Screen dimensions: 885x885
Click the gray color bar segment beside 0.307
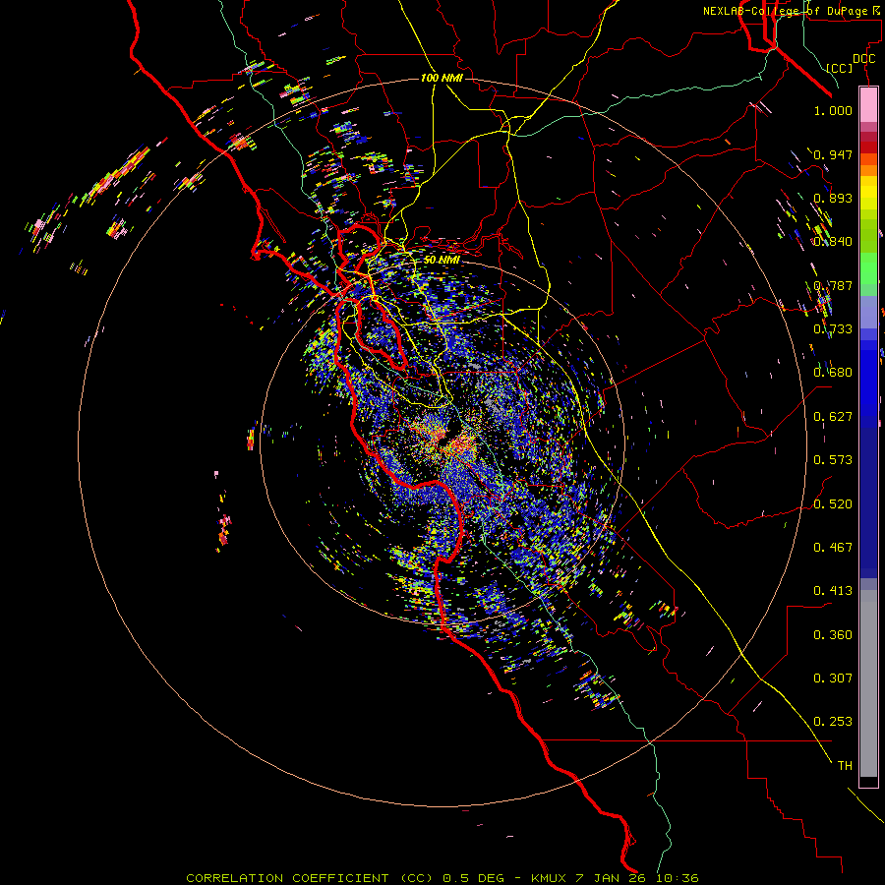(x=868, y=683)
